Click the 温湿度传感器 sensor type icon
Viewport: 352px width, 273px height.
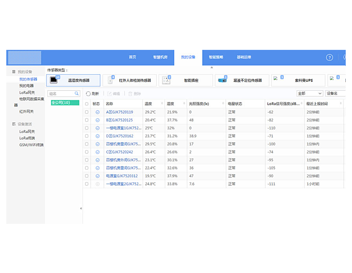tap(54, 80)
